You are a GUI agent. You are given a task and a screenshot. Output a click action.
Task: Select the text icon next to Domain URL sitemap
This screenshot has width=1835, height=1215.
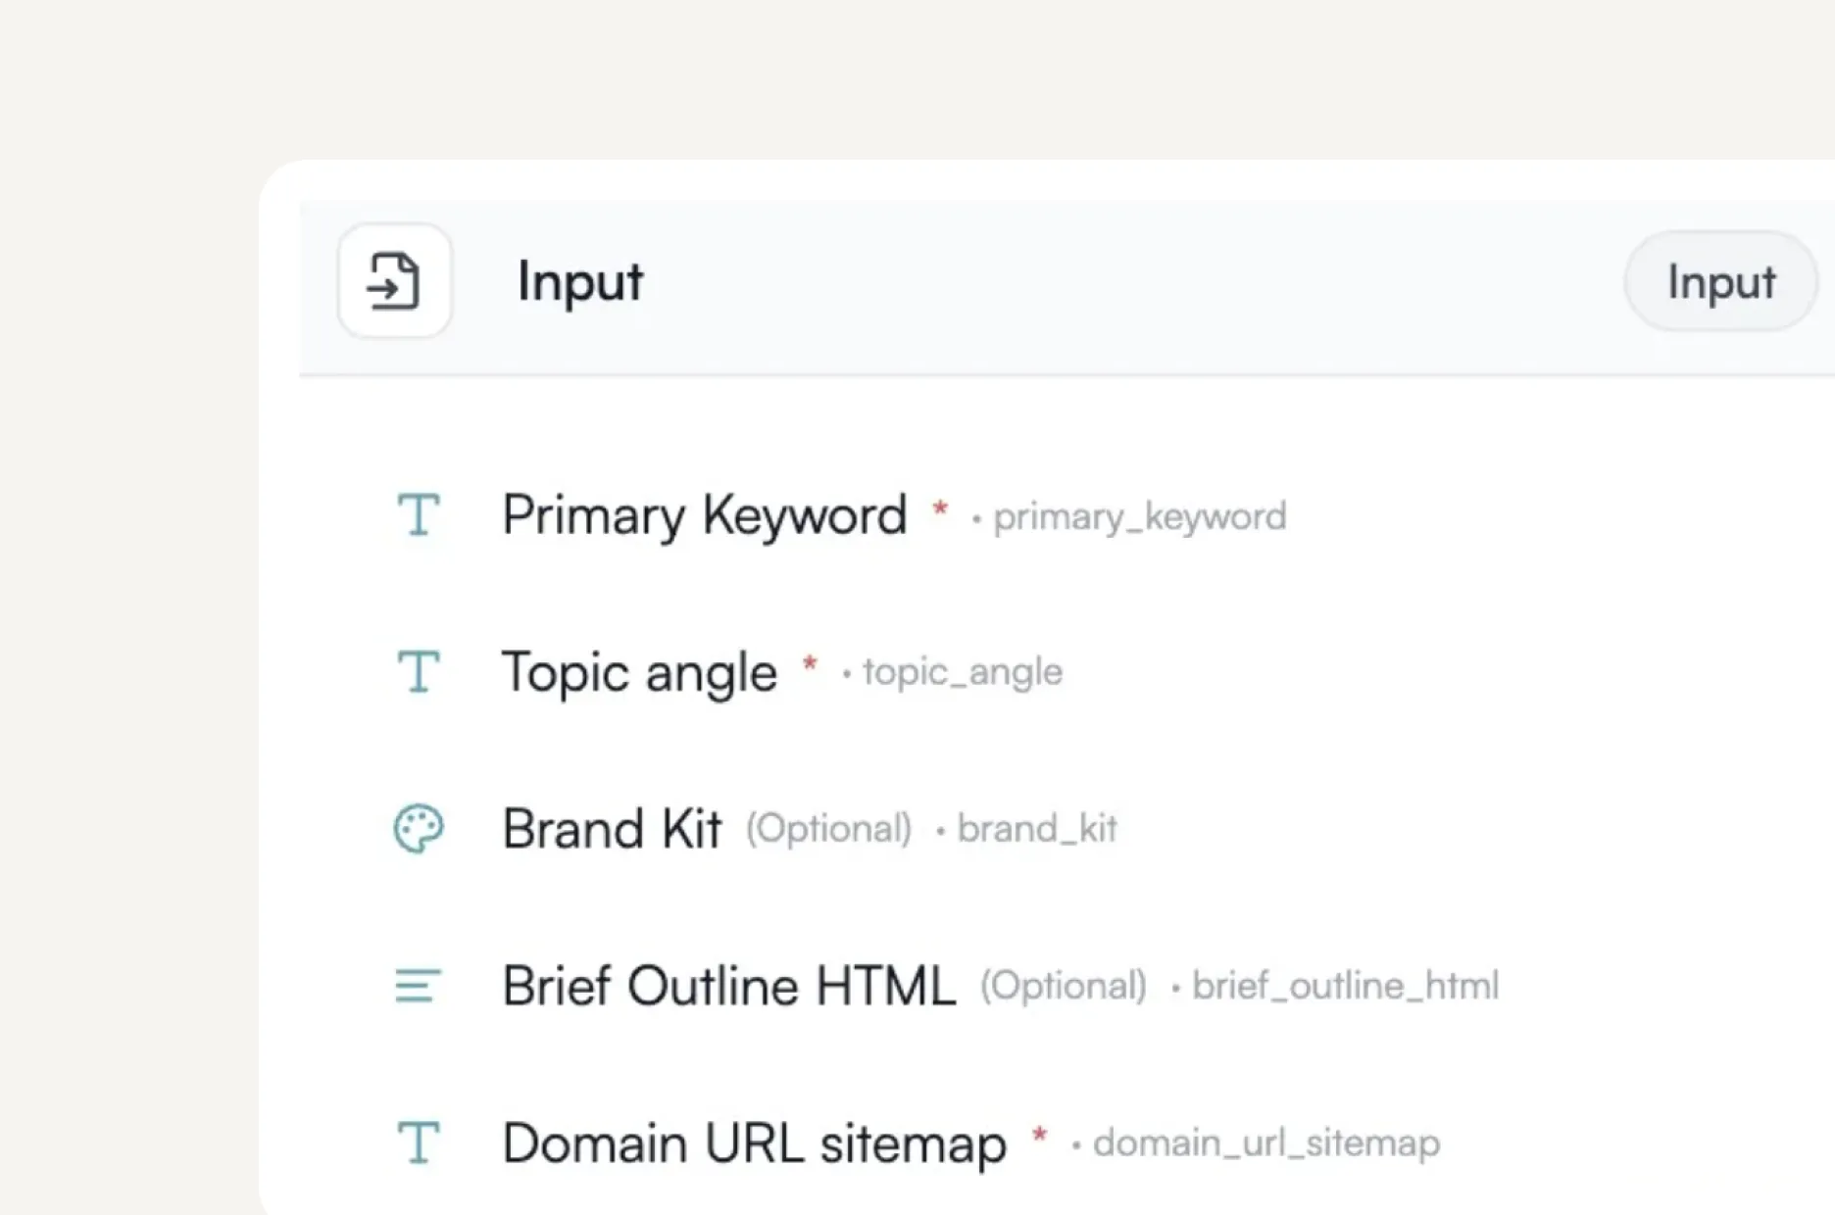419,1141
